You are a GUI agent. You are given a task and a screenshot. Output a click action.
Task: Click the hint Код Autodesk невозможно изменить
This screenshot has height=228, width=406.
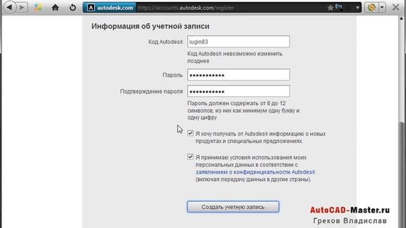point(235,58)
